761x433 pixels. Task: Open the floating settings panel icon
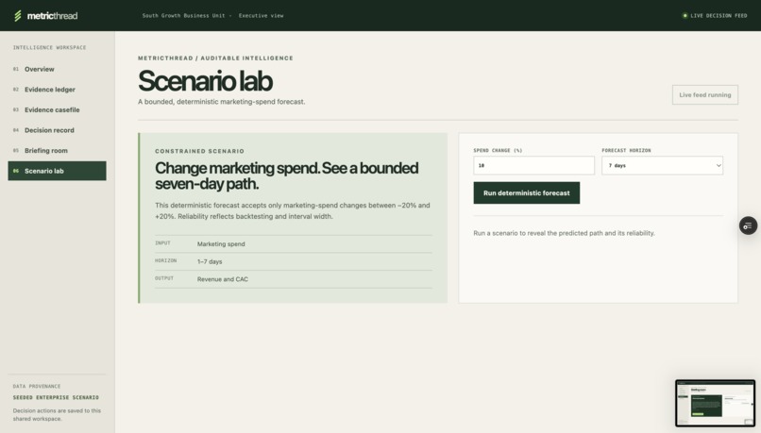coord(748,225)
